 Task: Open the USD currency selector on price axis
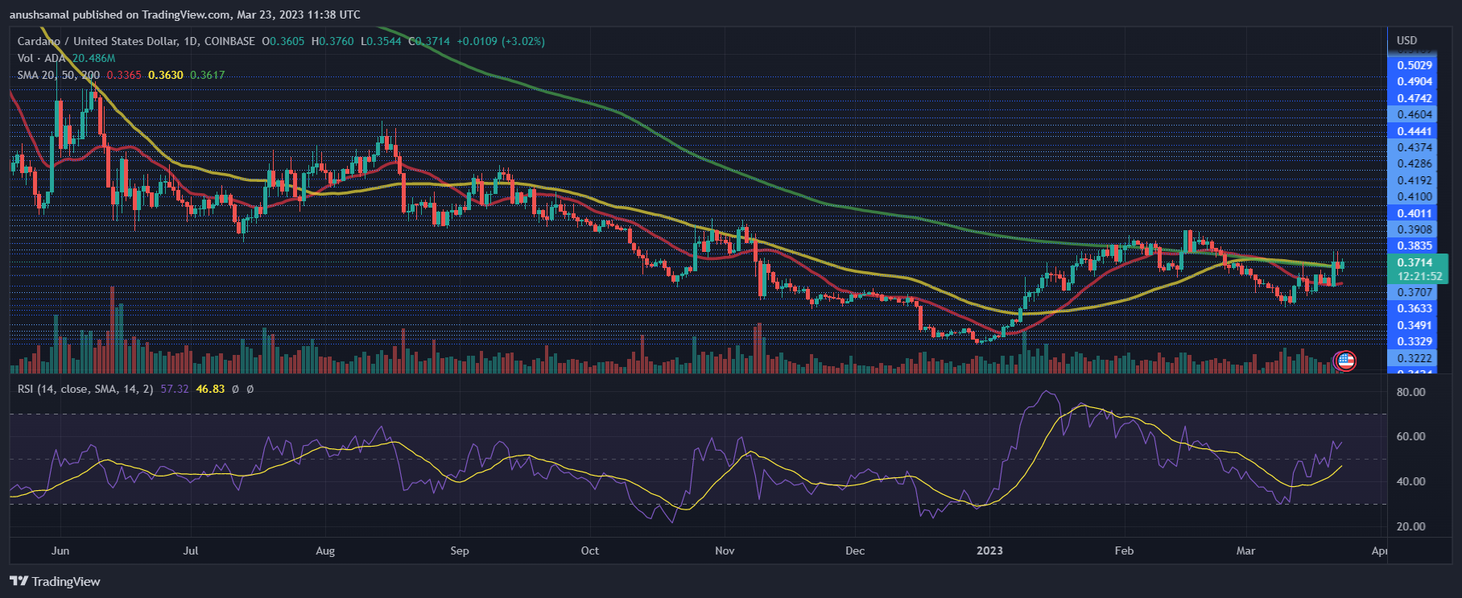pos(1406,40)
